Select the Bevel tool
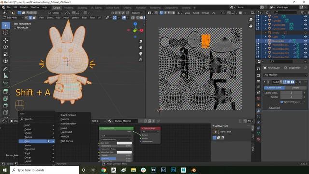The height and width of the screenshot is (174, 309). point(6,105)
